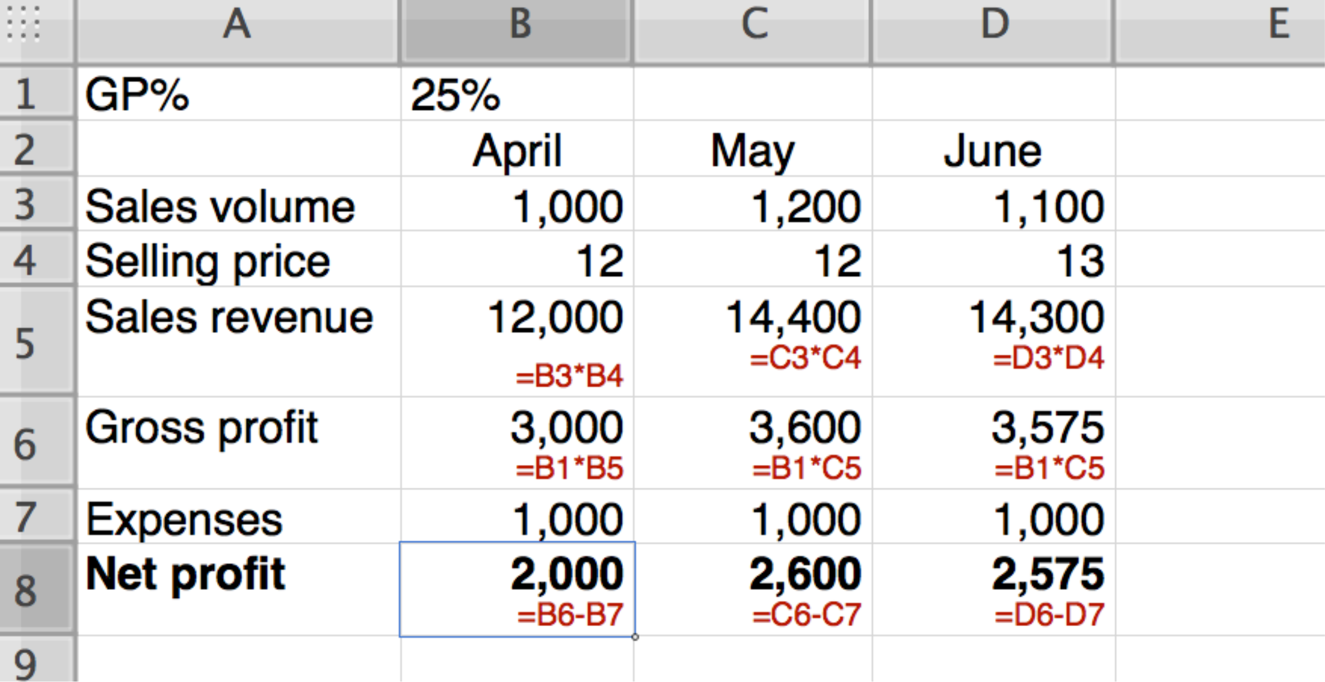The height and width of the screenshot is (682, 1325).
Task: Select column D header
Action: (x=994, y=32)
